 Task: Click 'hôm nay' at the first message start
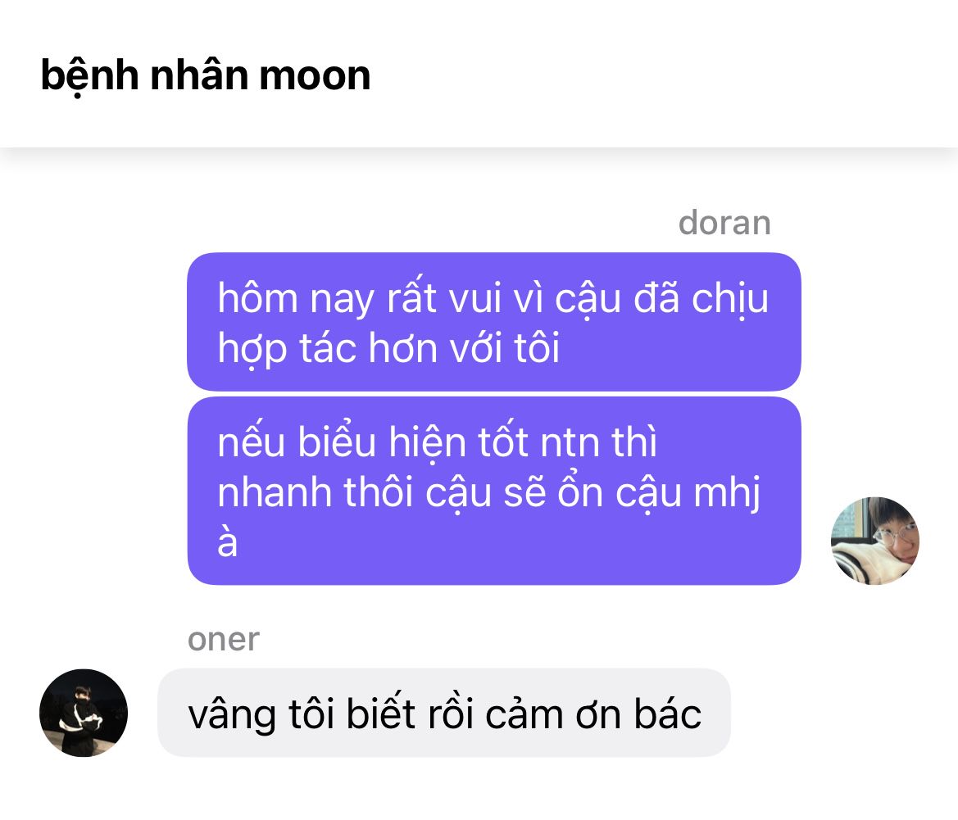pyautogui.click(x=296, y=299)
